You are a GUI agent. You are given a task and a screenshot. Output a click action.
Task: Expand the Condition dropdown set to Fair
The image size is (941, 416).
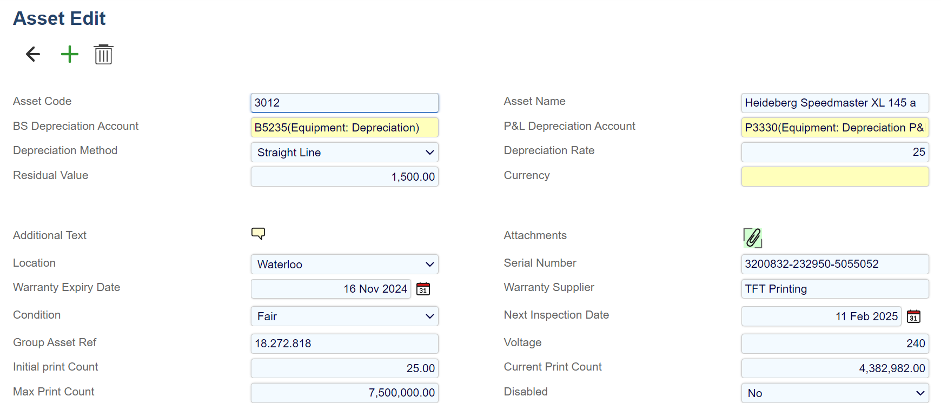click(344, 316)
